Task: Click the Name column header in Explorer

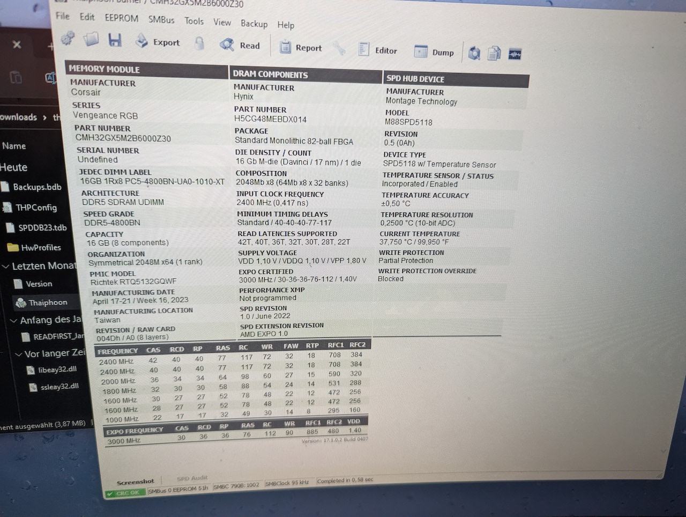Action: pos(14,146)
